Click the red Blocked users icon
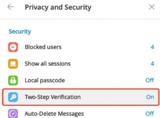This screenshot has width=160, height=118. click(14, 47)
